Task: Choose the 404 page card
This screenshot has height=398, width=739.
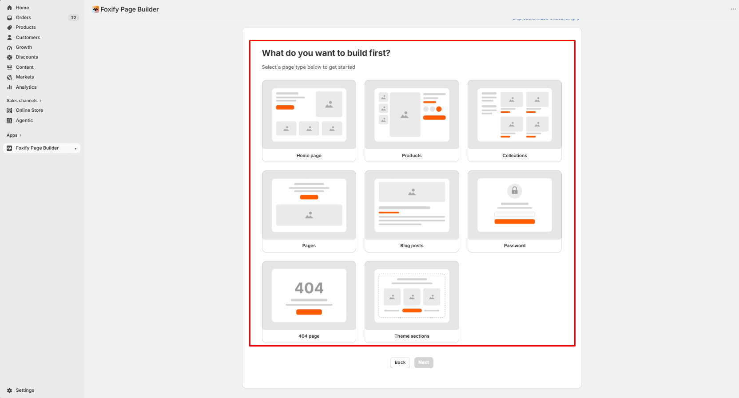Action: coord(309,302)
